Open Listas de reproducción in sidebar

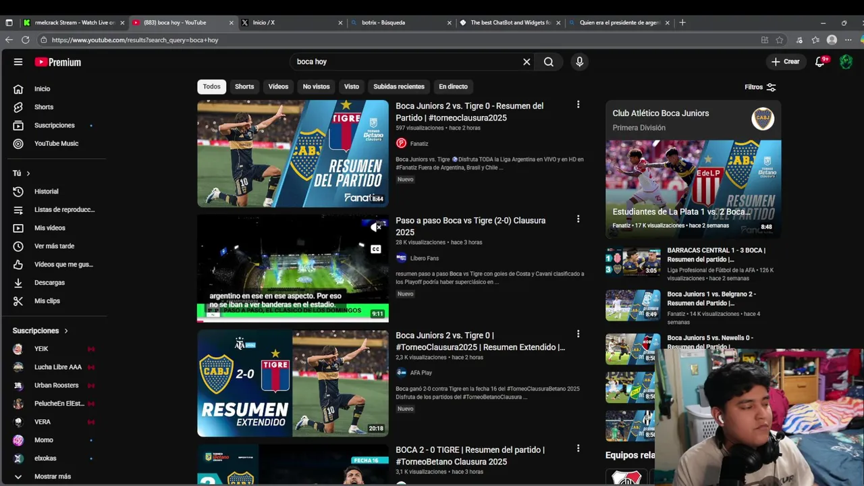tap(54, 209)
